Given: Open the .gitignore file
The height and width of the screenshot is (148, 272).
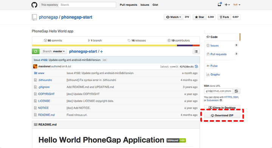Looking at the screenshot, I should click(44, 87).
